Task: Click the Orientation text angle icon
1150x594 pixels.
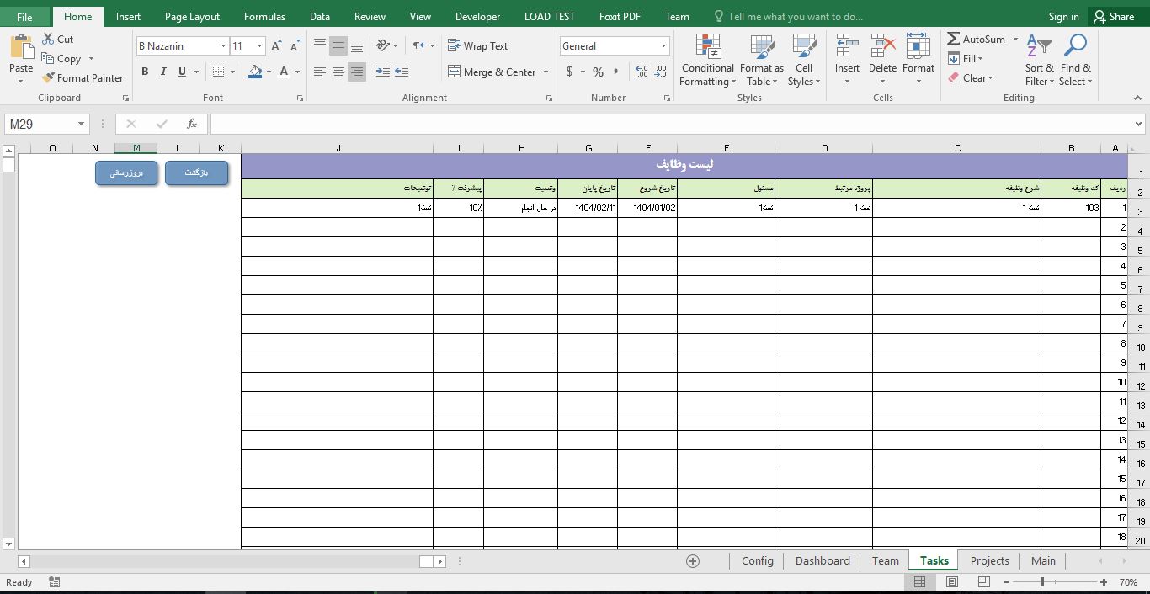Action: [x=383, y=45]
